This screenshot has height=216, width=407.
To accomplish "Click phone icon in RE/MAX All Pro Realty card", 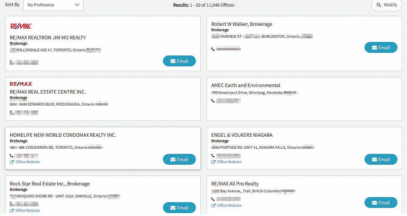I will 213,199.
